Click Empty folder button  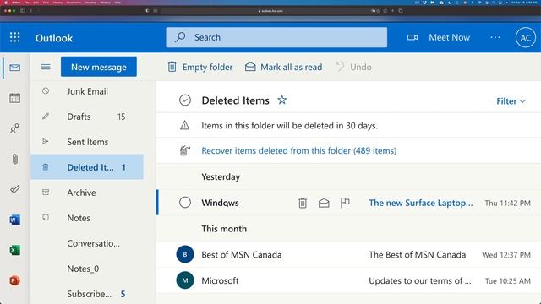[x=200, y=67]
